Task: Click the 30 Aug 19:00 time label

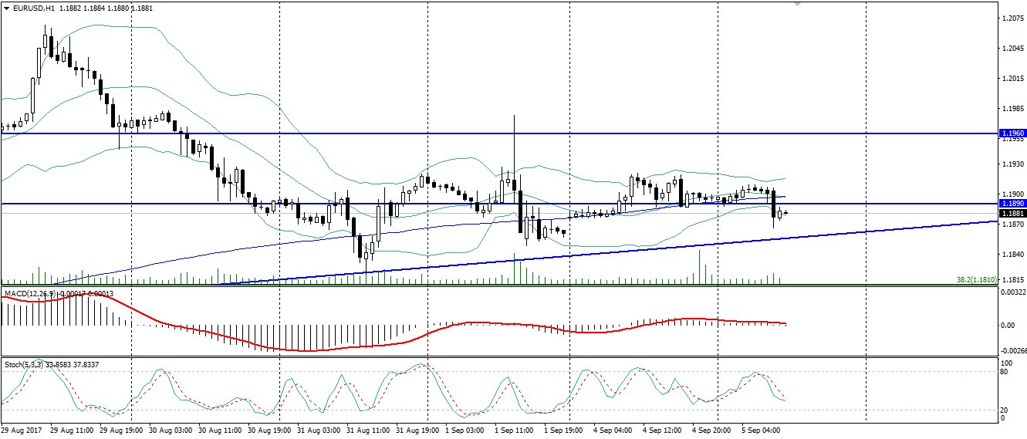Action: coord(270,429)
